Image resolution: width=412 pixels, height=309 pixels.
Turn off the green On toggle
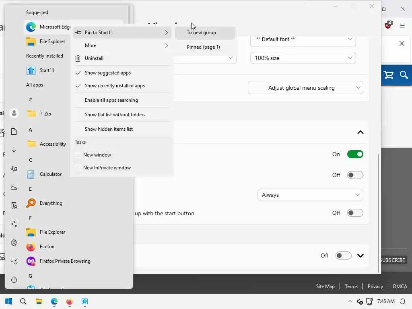(355, 154)
